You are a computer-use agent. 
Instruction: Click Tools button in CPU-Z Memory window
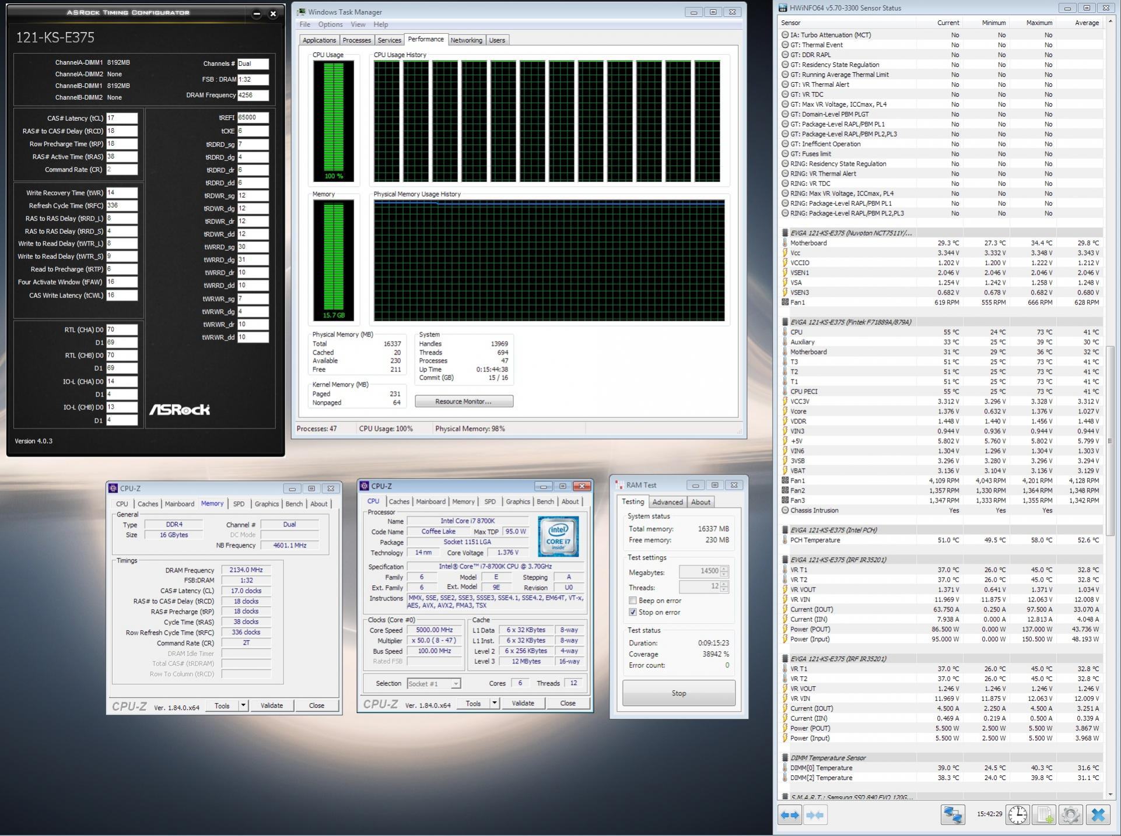[222, 706]
